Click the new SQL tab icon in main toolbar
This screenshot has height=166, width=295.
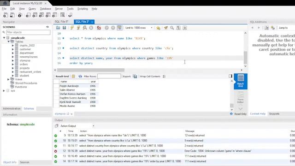coord(6,15)
